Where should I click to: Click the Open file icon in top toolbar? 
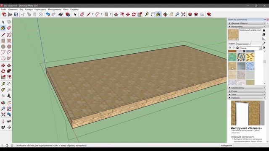click(10, 14)
